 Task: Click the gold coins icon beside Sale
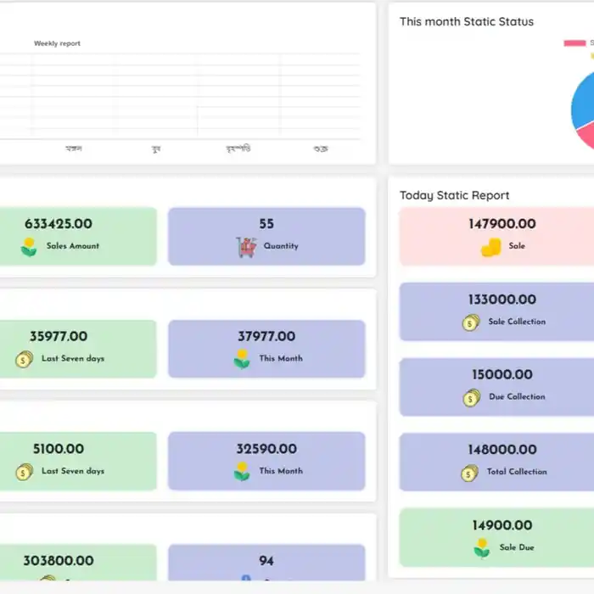coord(491,247)
